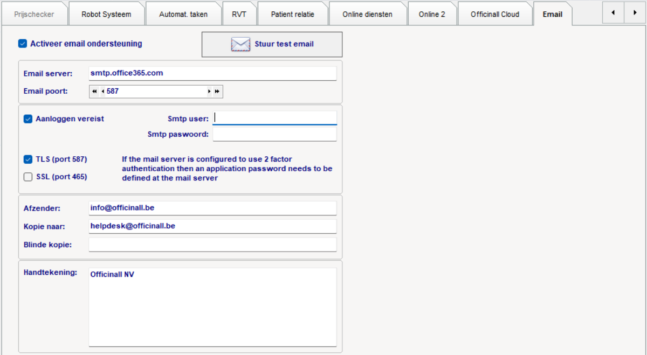This screenshot has width=647, height=355.
Task: Select the Patient relatie tab
Action: click(292, 15)
